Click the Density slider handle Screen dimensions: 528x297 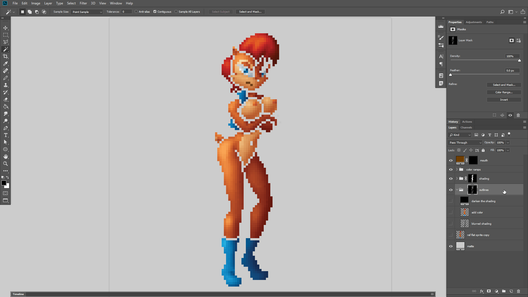coord(519,61)
